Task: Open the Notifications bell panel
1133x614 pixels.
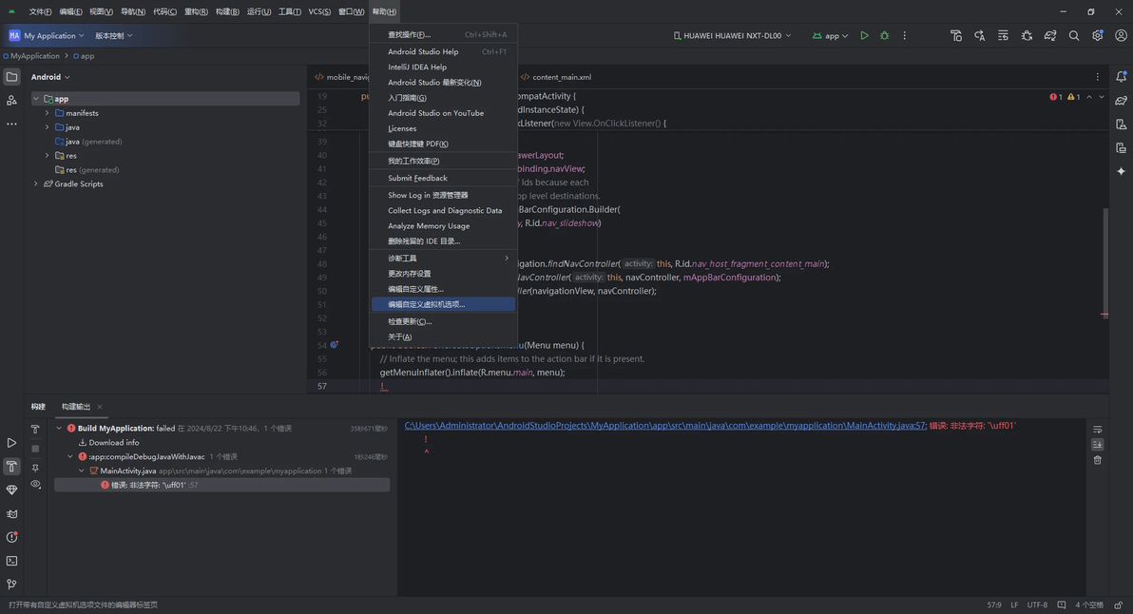Action: pos(1121,77)
